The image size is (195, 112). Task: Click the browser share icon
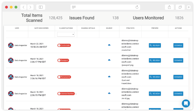tap(169, 7)
